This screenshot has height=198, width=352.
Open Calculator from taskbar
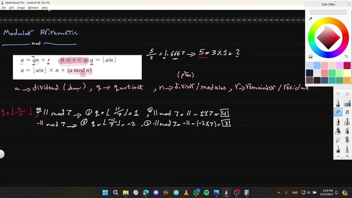(x=247, y=193)
